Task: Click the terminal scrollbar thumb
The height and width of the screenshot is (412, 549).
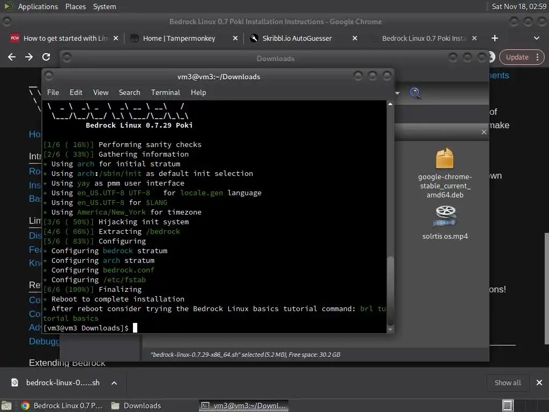Action: 390,291
